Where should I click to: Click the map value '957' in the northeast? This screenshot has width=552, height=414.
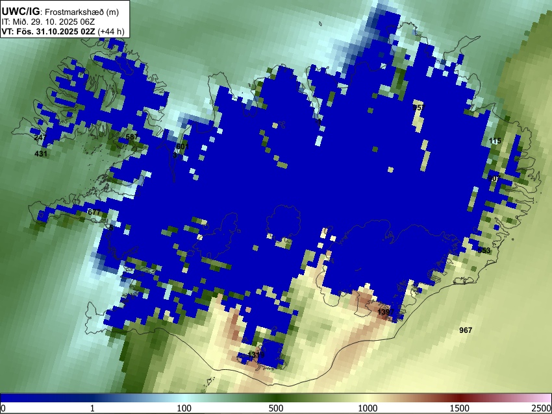(419, 107)
